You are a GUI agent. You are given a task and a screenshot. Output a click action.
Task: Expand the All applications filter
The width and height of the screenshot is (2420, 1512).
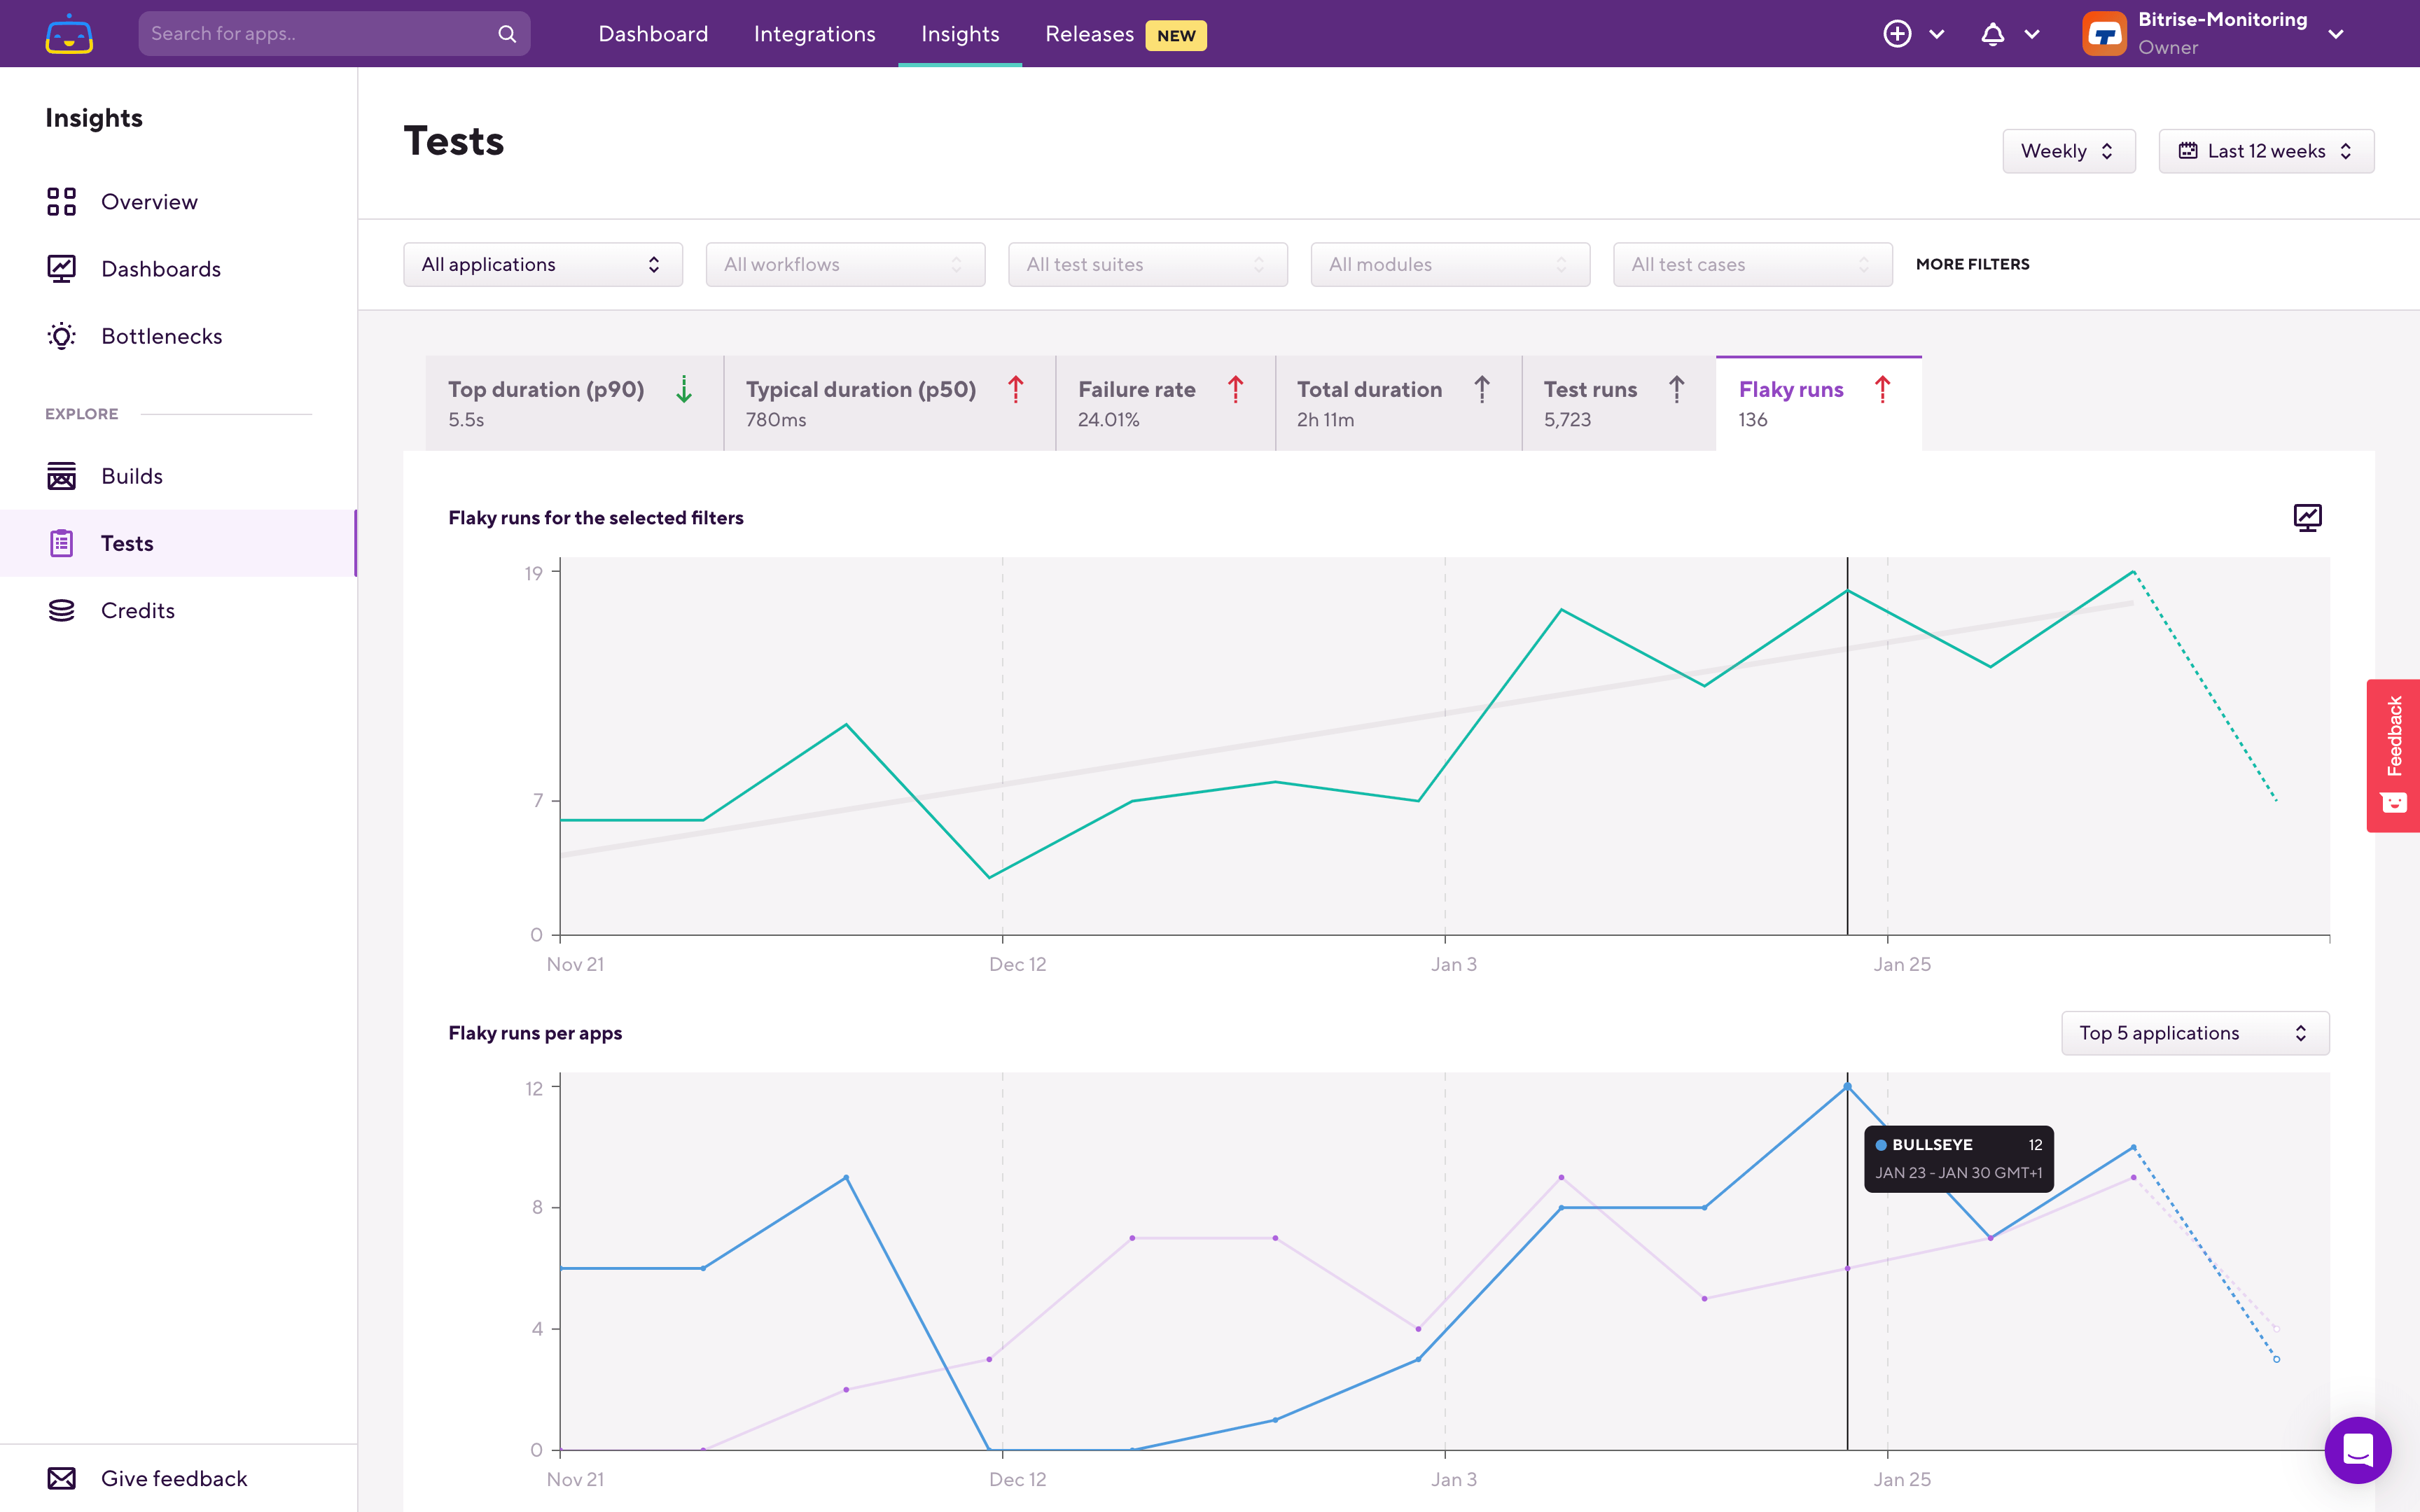(542, 264)
